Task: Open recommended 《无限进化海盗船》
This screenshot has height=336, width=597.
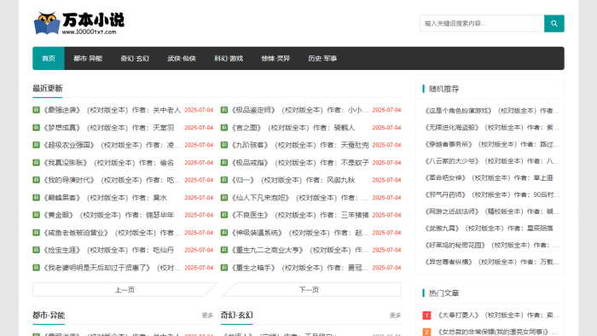Action: (491, 127)
